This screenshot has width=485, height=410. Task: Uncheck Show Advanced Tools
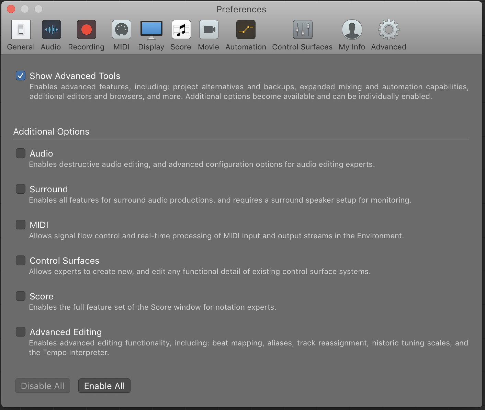(21, 76)
